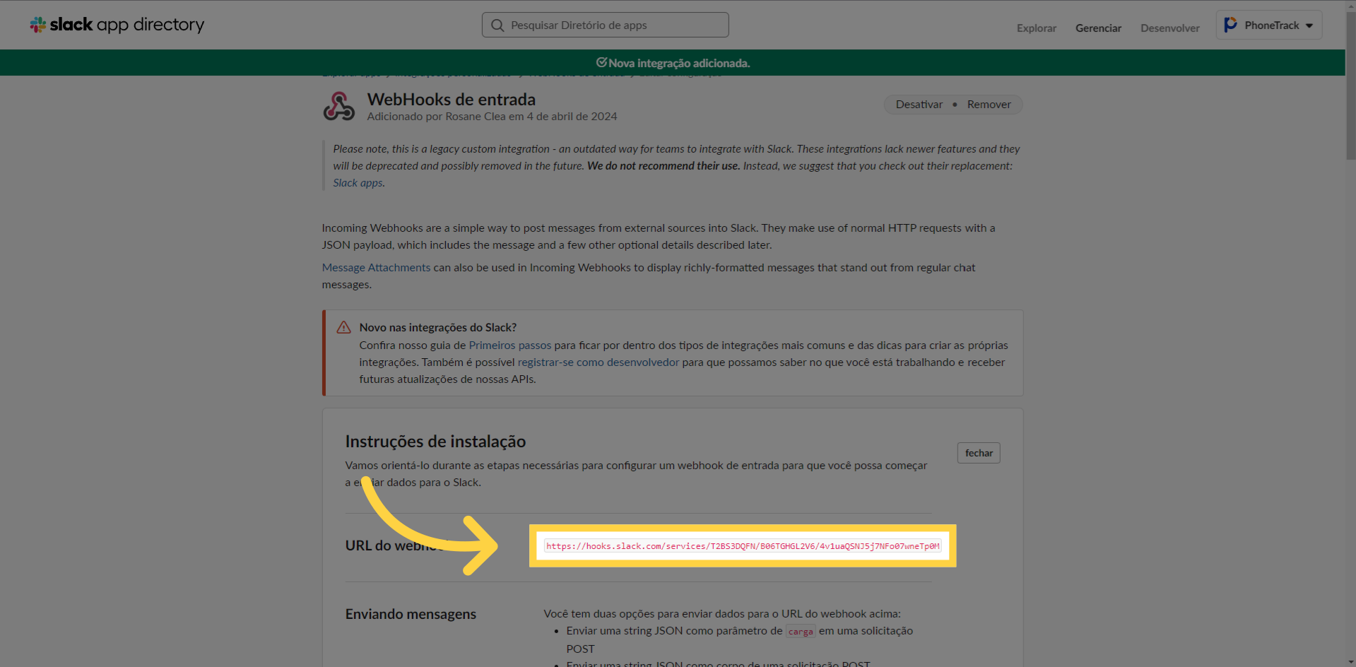1356x667 pixels.
Task: Expand the PhoneTrack workspace dropdown
Action: pyautogui.click(x=1269, y=25)
